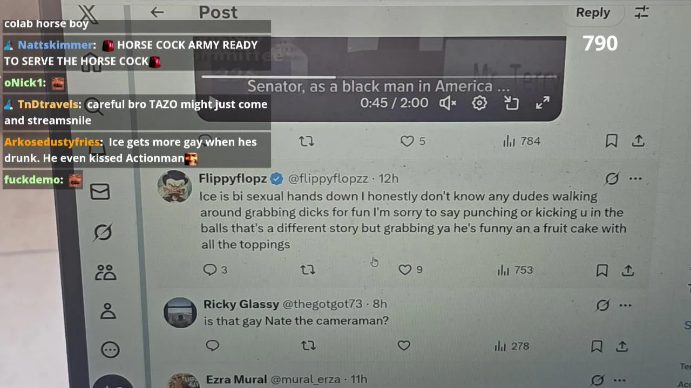Bookmark Ricky Glassy's reply
Image resolution: width=691 pixels, height=388 pixels.
click(597, 346)
